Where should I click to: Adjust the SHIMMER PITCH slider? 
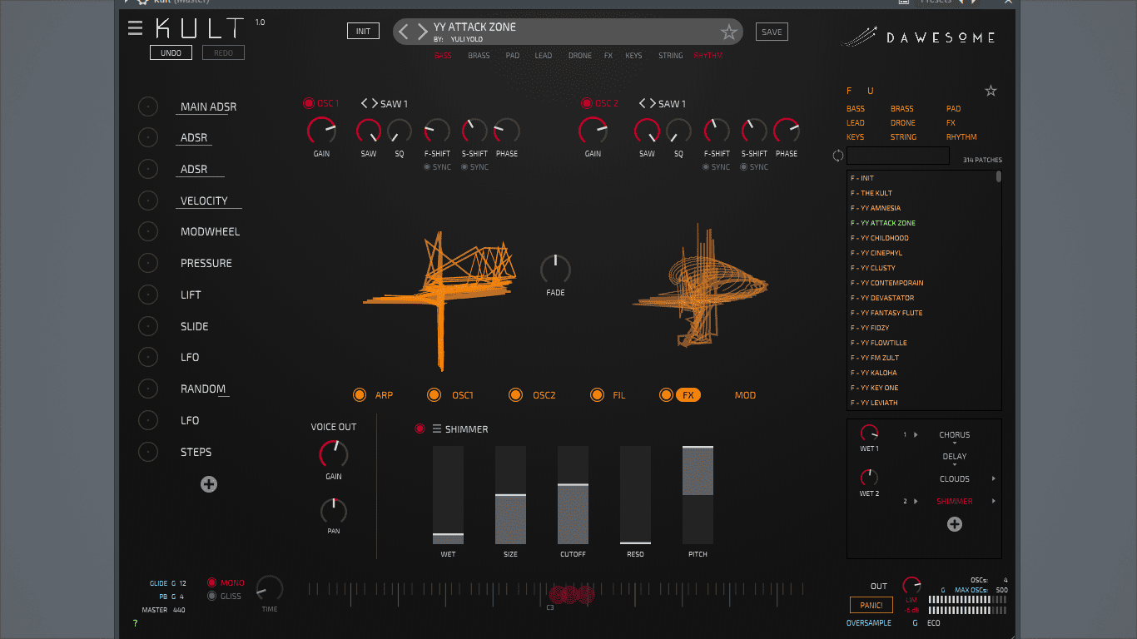[x=698, y=495]
